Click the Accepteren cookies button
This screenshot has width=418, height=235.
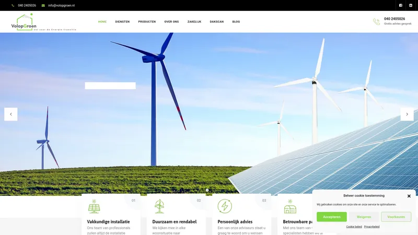coord(332,217)
